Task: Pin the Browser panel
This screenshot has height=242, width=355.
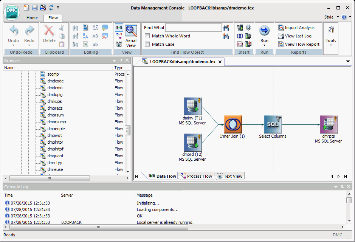Action: pos(121,60)
